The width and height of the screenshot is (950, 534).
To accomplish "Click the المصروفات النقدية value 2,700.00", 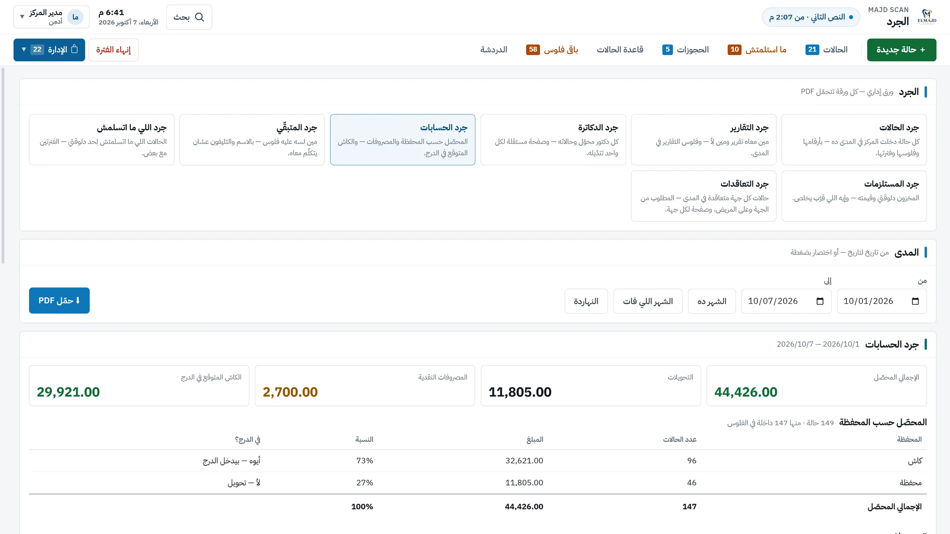I will point(290,392).
